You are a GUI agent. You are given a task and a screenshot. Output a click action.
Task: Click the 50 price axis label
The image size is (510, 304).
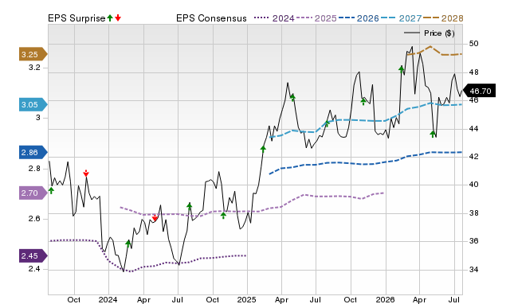tap(474, 44)
